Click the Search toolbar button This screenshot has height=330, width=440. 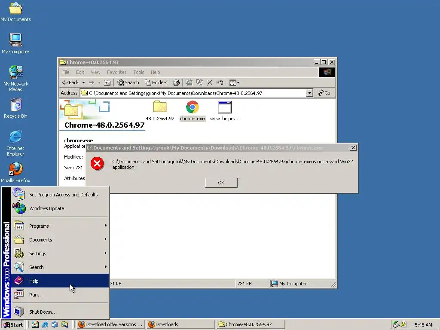(x=128, y=82)
